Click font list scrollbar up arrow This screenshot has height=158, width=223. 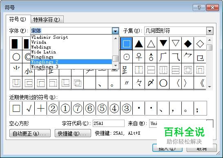[x=116, y=38]
